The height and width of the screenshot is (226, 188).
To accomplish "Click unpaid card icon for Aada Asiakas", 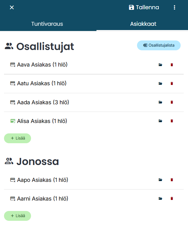I will (13, 102).
